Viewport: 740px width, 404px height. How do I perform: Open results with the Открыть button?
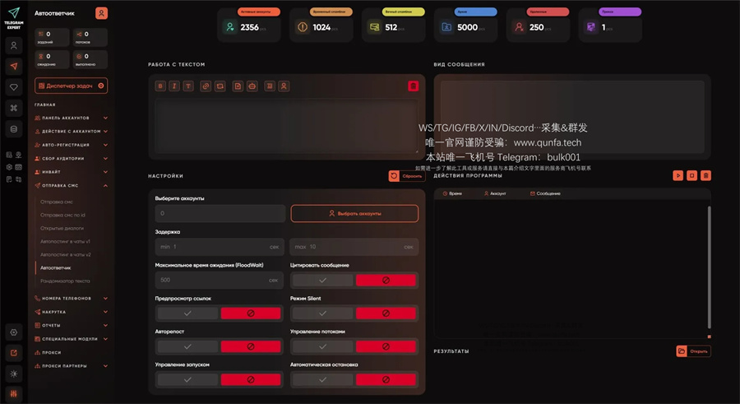coord(693,351)
